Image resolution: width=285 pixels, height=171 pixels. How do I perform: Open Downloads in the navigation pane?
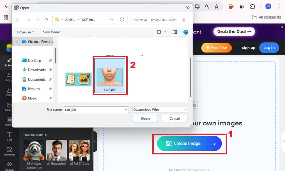pos(34,70)
